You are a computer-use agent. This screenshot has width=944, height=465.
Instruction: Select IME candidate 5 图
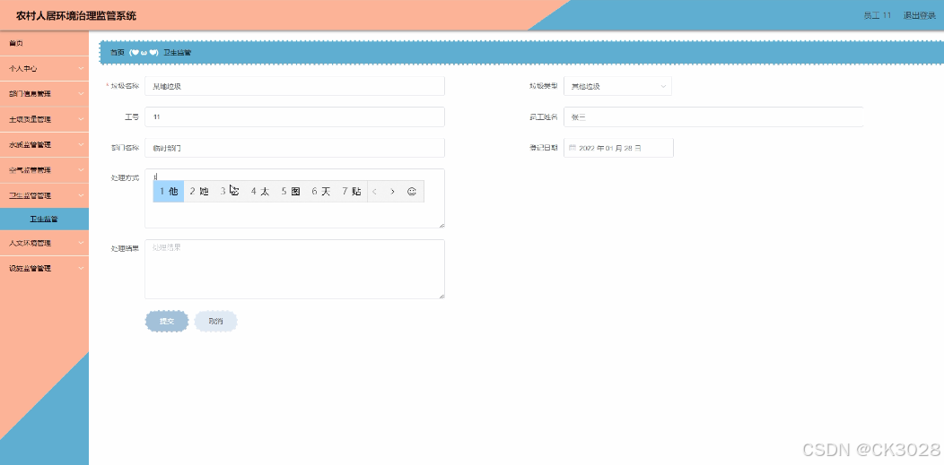[x=291, y=192]
